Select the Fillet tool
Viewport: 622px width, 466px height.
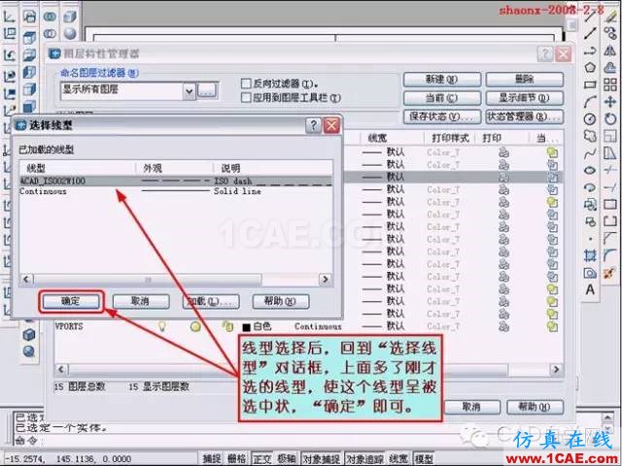pos(610,256)
